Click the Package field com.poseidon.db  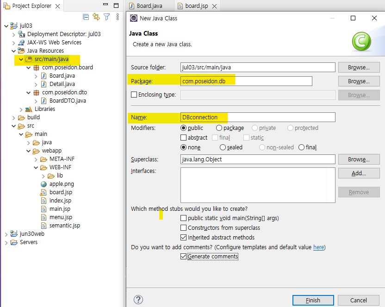[246, 81]
